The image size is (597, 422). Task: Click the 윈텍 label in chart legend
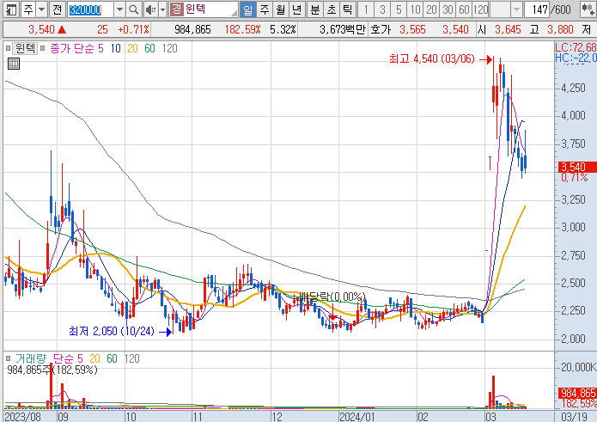[x=25, y=48]
